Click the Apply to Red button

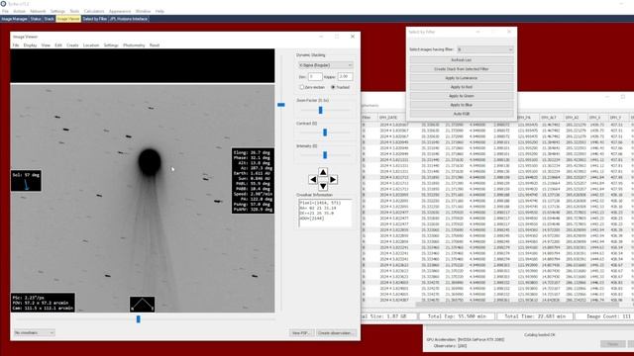(462, 87)
